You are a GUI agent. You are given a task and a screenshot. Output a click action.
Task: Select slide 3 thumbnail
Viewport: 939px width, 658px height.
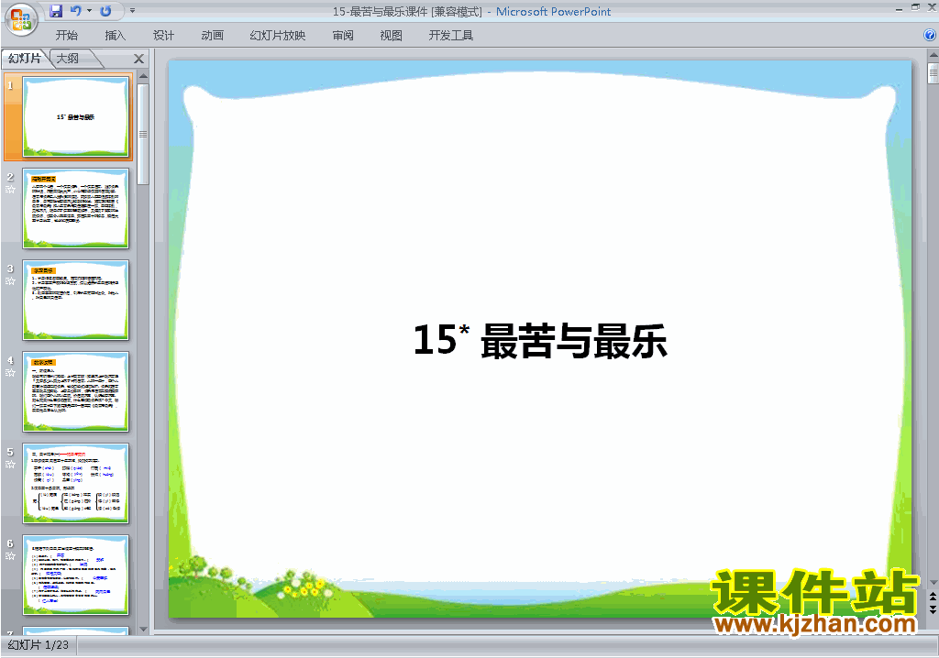pyautogui.click(x=75, y=300)
